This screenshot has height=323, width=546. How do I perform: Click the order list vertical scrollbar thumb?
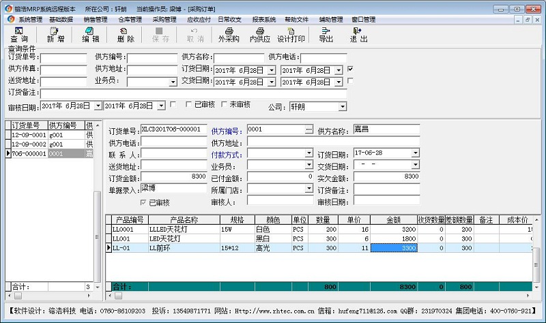[x=97, y=236]
